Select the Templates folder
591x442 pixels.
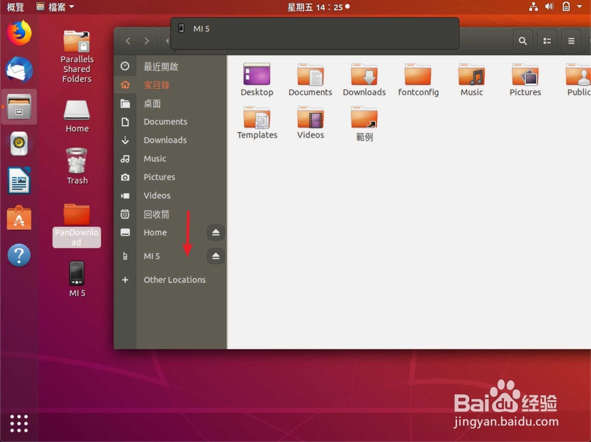(x=256, y=122)
